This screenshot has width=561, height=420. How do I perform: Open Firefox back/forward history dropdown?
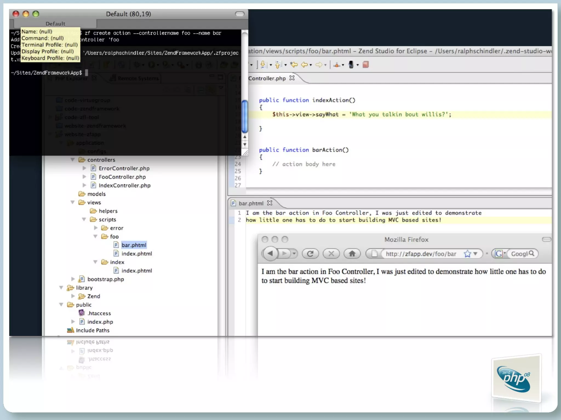tap(294, 254)
